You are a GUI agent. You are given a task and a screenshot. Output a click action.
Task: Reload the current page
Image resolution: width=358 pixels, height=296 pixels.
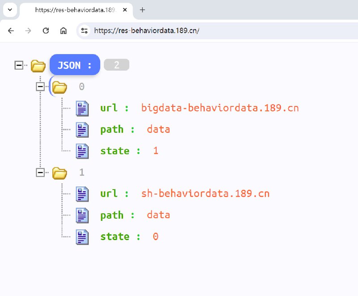tap(46, 30)
